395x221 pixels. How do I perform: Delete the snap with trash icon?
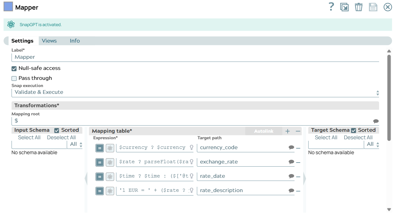[358, 7]
